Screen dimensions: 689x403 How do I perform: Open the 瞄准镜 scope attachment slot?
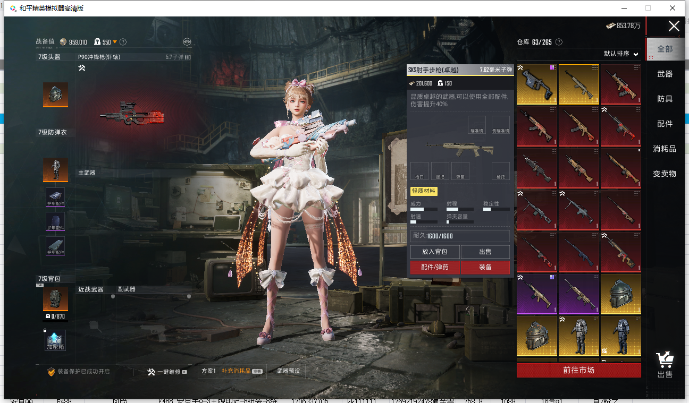tap(476, 125)
